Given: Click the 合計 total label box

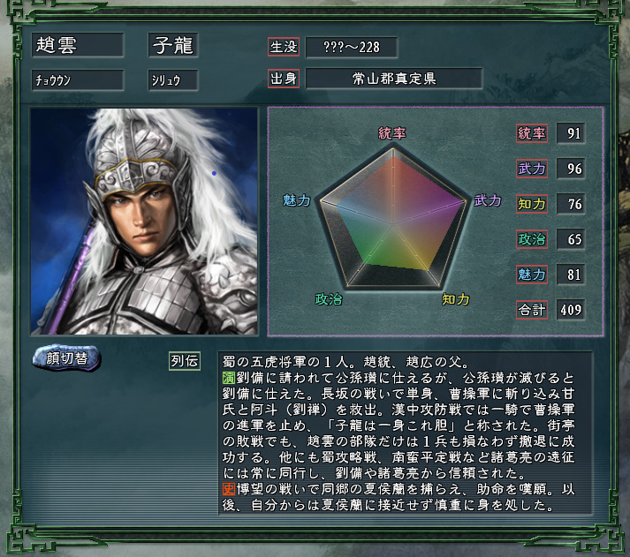Looking at the screenshot, I should 532,310.
